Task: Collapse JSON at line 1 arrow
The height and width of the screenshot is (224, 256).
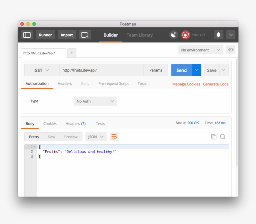Action: pos(35,147)
